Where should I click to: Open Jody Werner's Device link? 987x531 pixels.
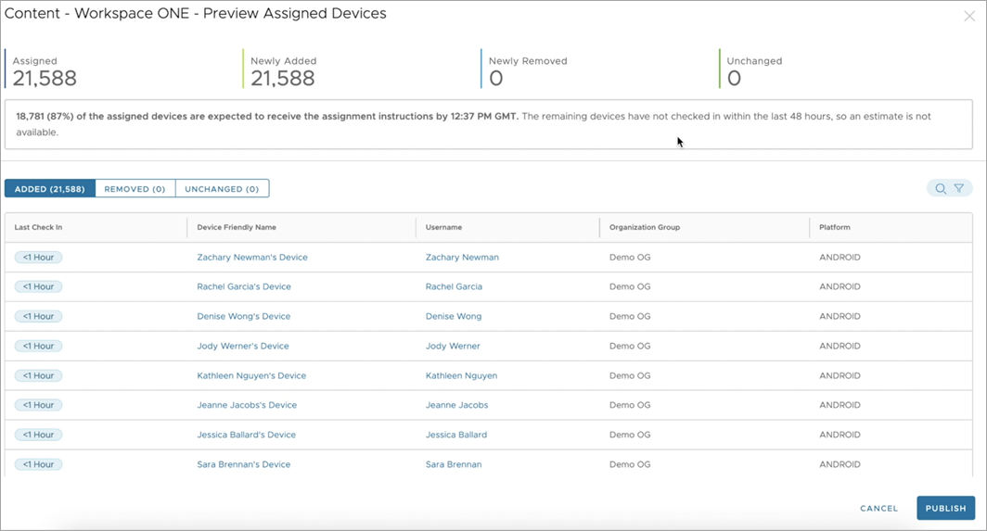243,346
